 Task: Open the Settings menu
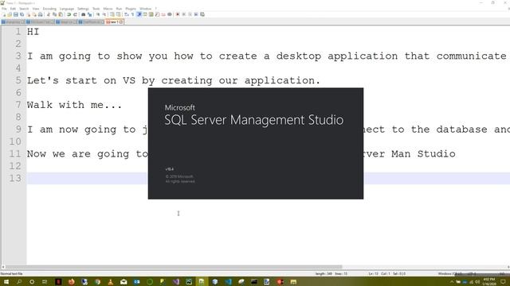click(83, 9)
